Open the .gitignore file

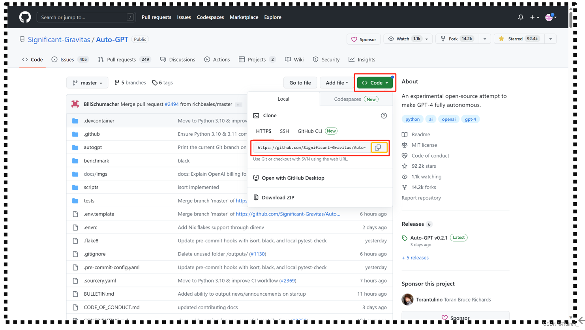pyautogui.click(x=95, y=254)
